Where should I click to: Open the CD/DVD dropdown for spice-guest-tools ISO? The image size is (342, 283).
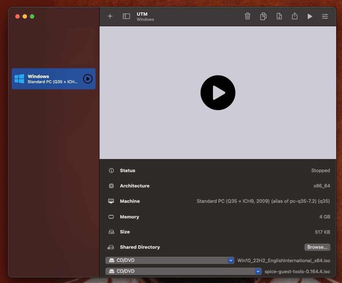pos(183,271)
